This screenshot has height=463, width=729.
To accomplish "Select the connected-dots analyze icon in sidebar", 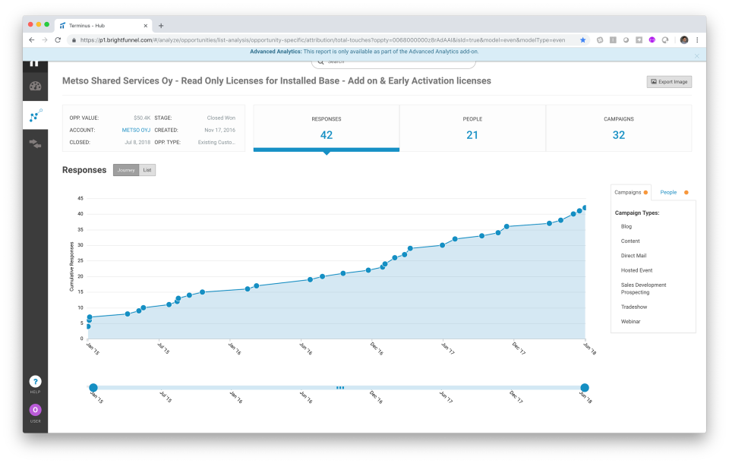I will tap(36, 115).
